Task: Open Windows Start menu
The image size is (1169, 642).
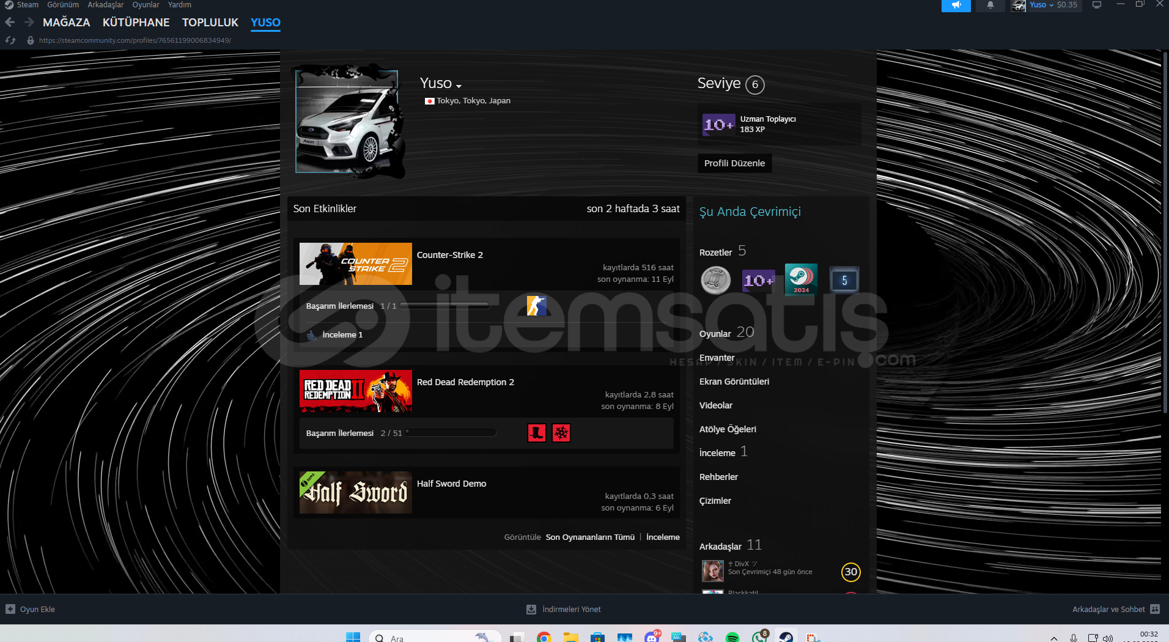Action: 353,637
